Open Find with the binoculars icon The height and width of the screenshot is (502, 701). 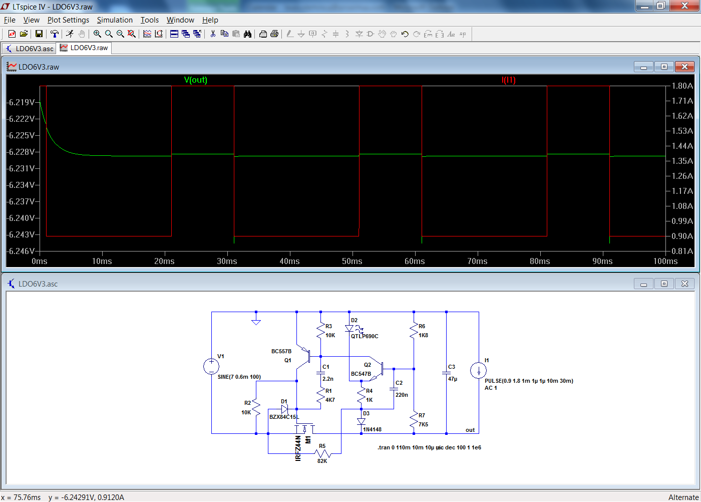click(x=247, y=34)
